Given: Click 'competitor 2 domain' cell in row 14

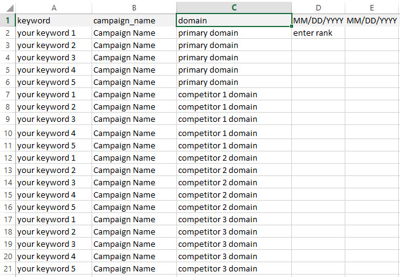Looking at the screenshot, I should click(234, 182).
